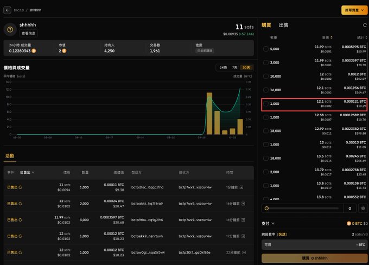Open the settings gear beside quantity box
Viewport: 369px width, 265px height.
point(363,209)
